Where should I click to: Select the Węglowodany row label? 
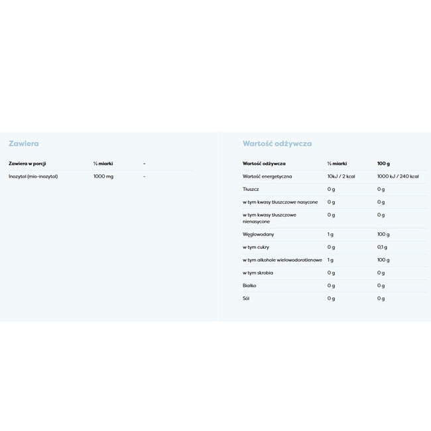tap(259, 234)
